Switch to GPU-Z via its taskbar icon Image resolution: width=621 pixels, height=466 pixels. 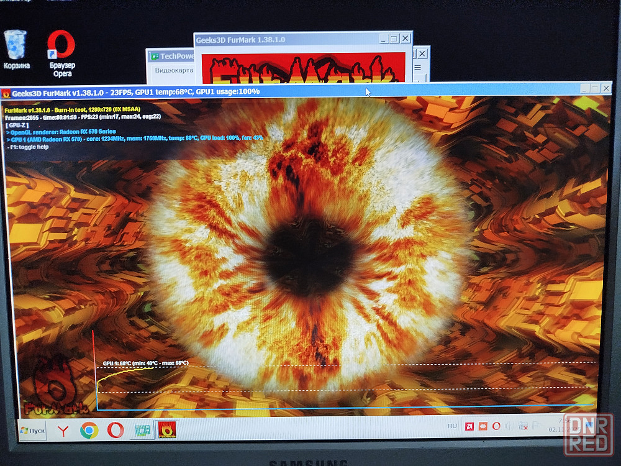(x=143, y=430)
